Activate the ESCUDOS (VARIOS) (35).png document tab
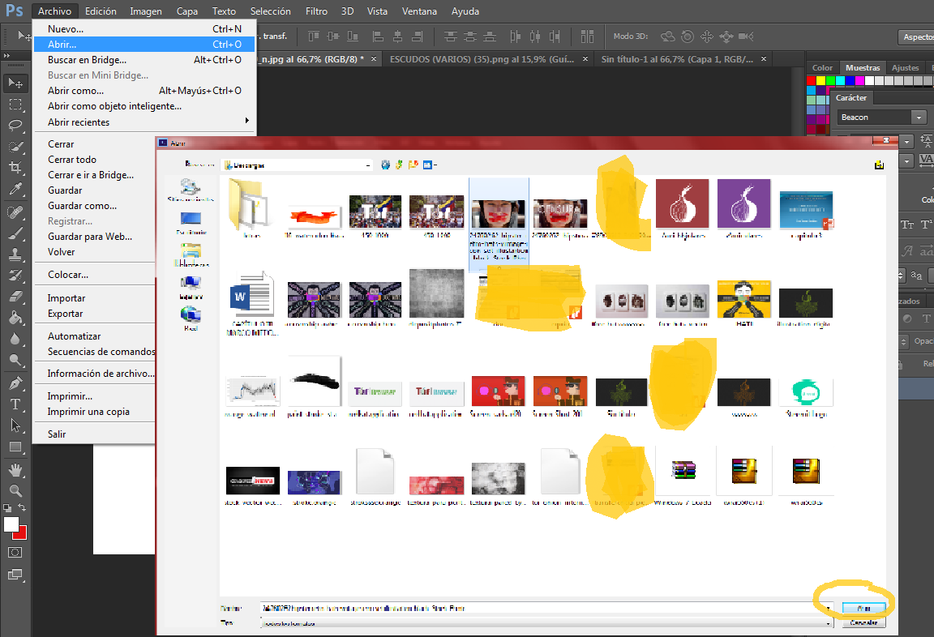This screenshot has height=637, width=934. coord(482,59)
